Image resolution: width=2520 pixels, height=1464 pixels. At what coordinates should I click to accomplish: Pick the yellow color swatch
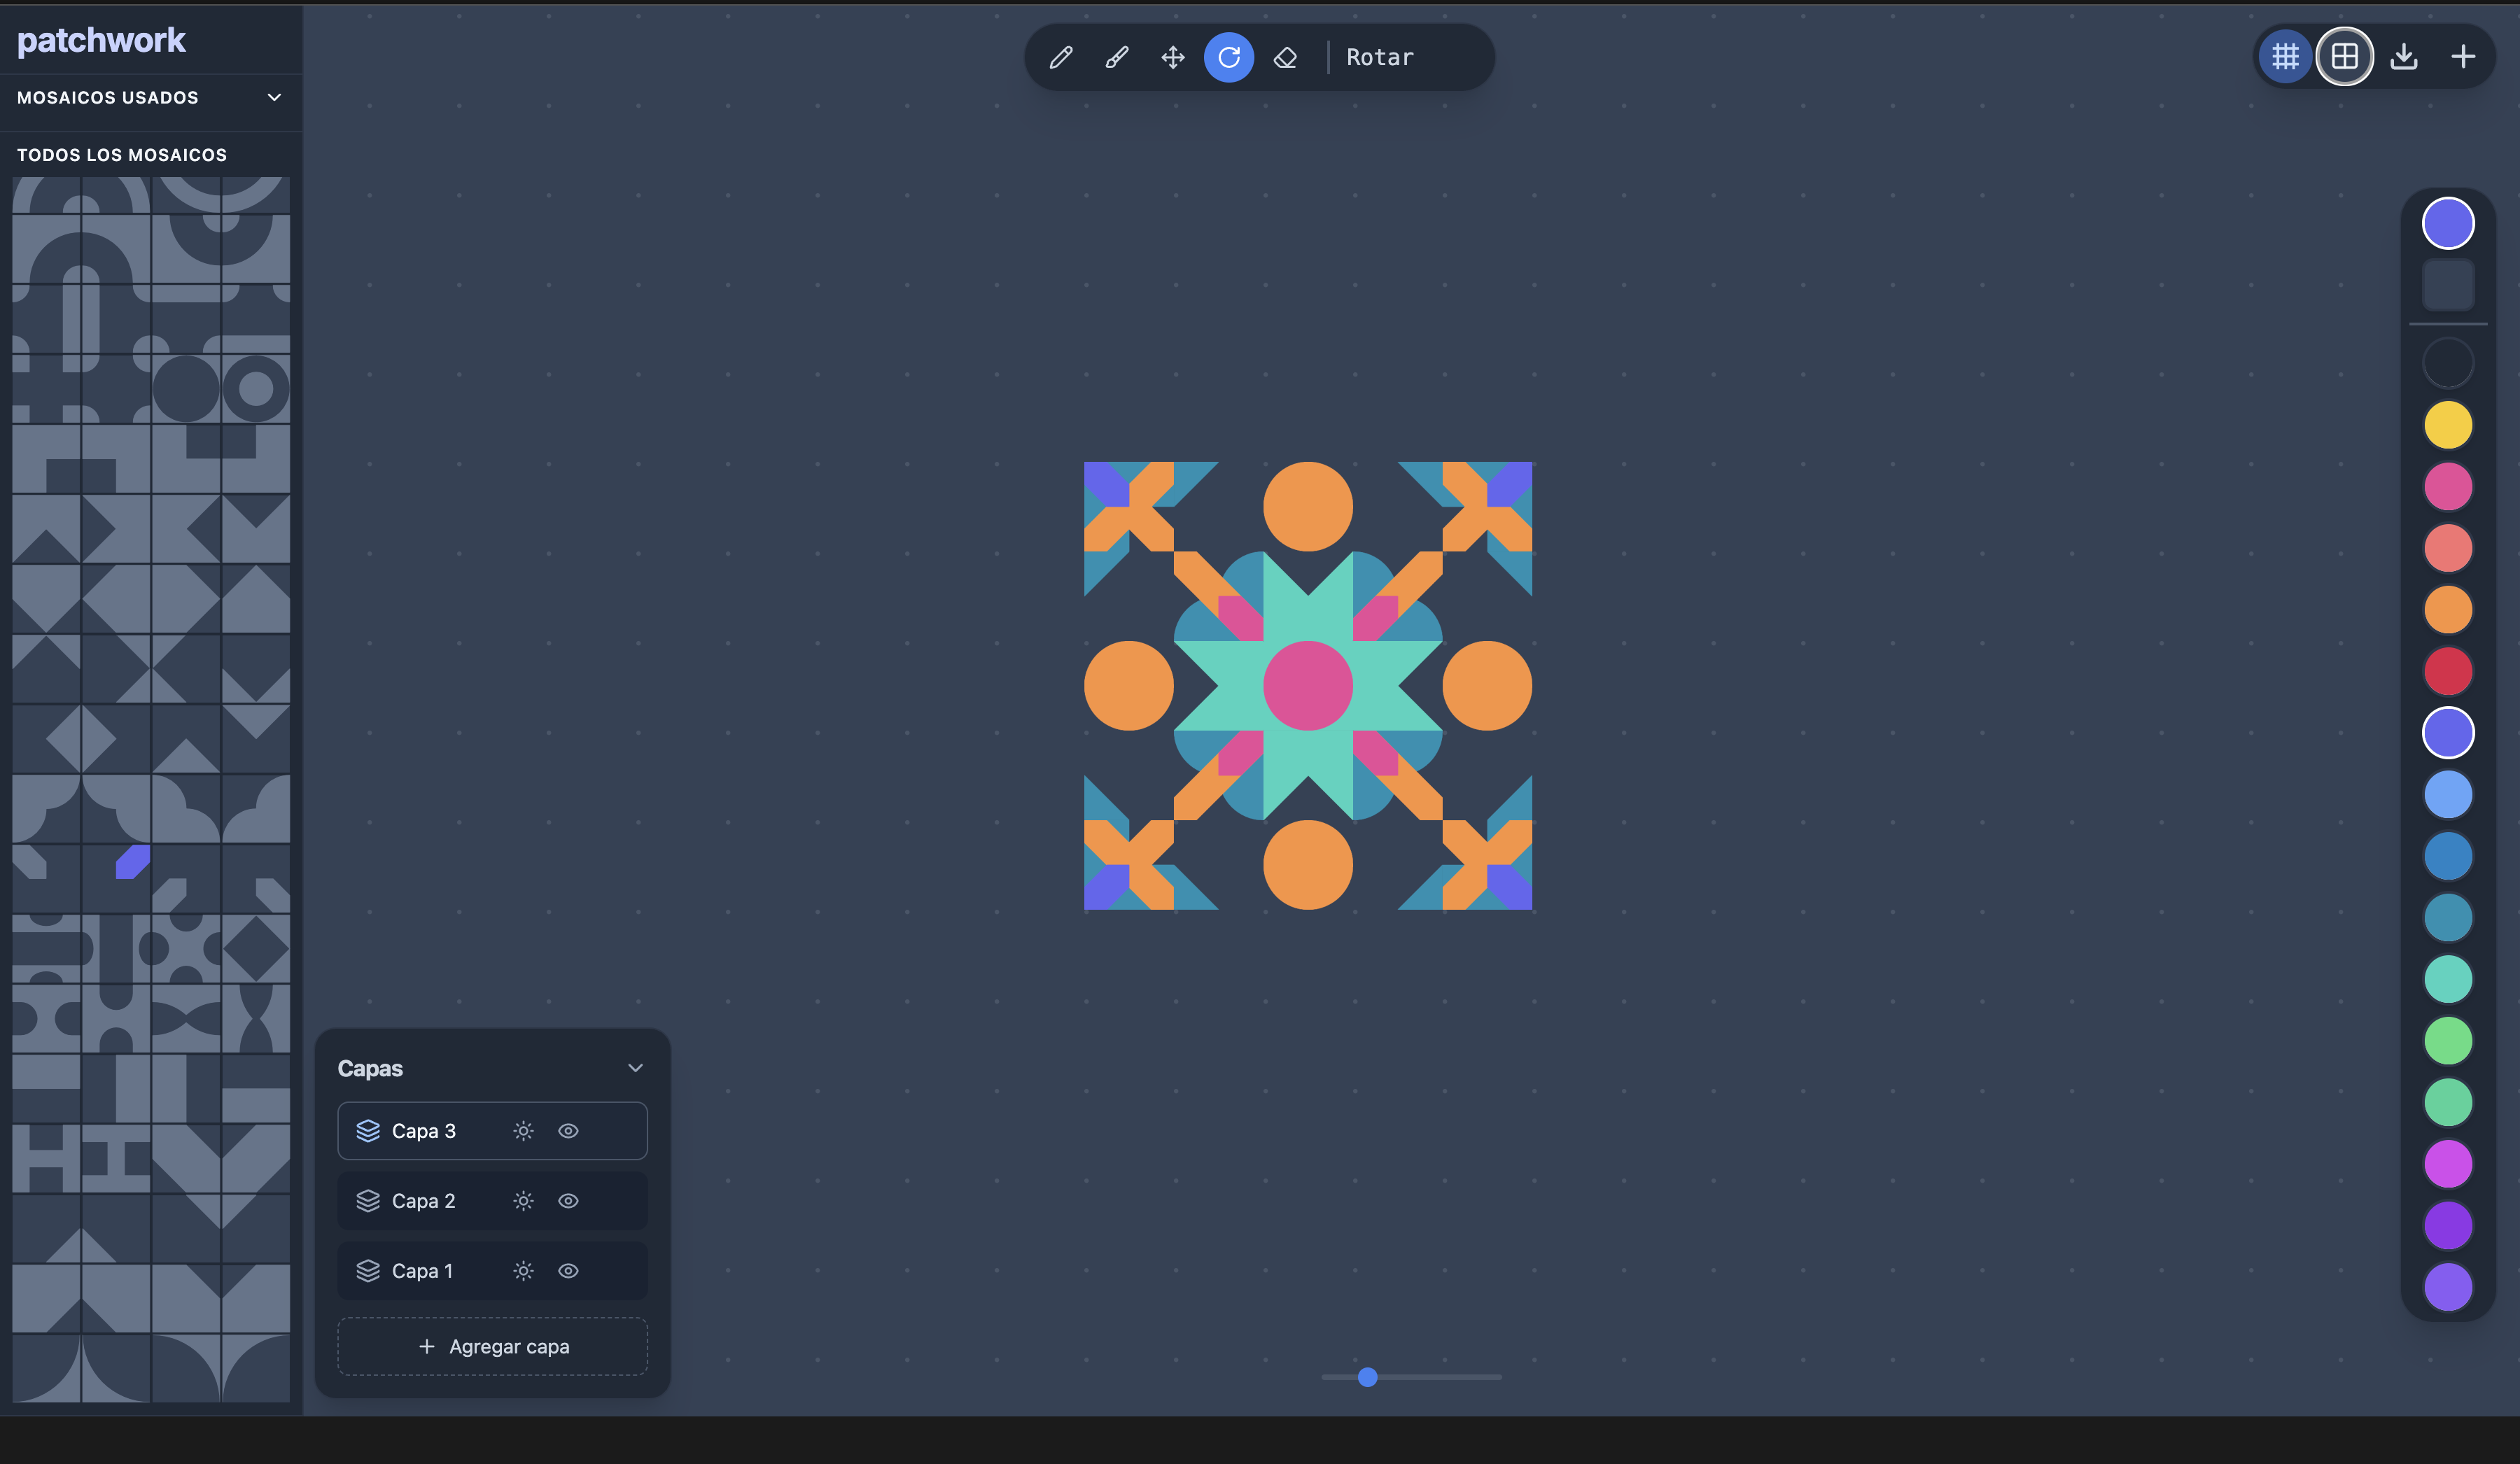click(2448, 425)
